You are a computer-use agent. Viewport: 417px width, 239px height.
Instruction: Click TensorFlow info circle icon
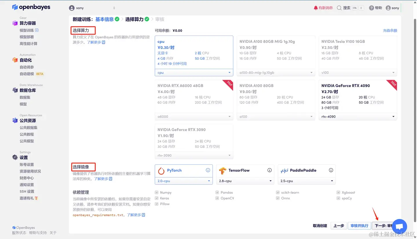pos(269,170)
